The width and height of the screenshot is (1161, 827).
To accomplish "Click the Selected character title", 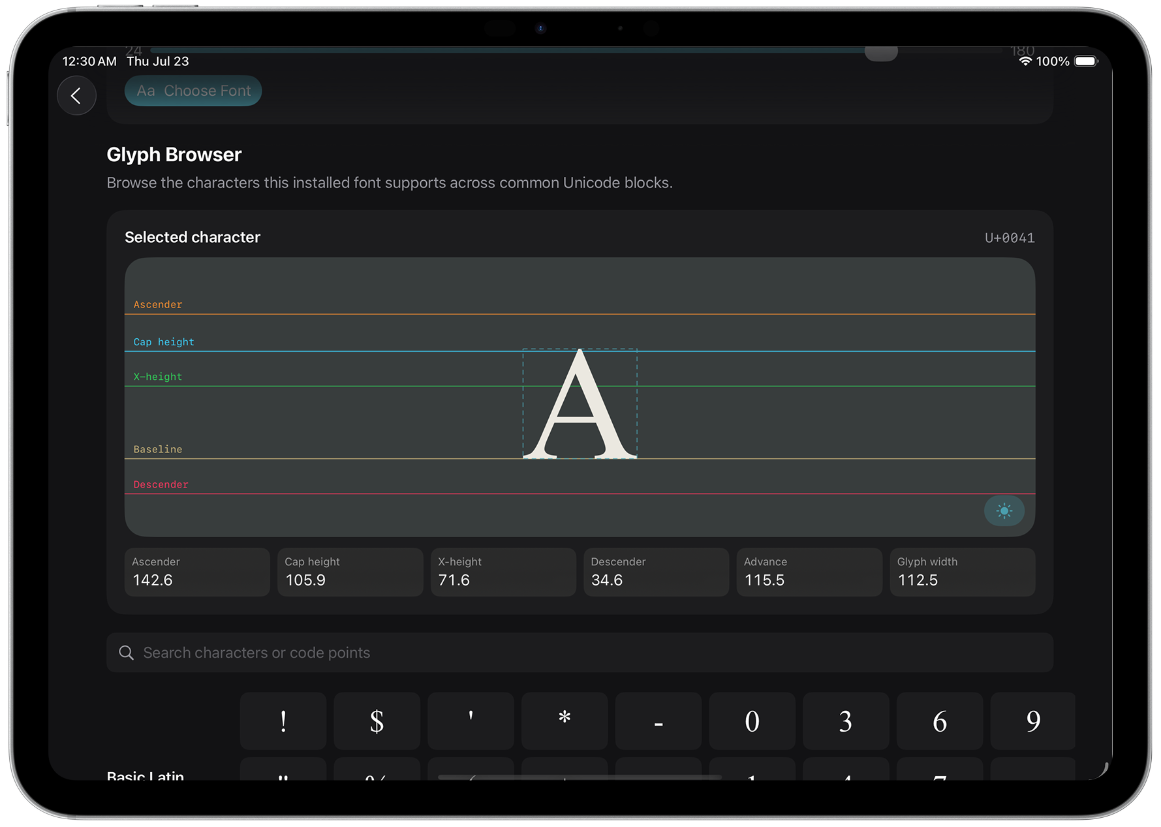I will point(193,237).
